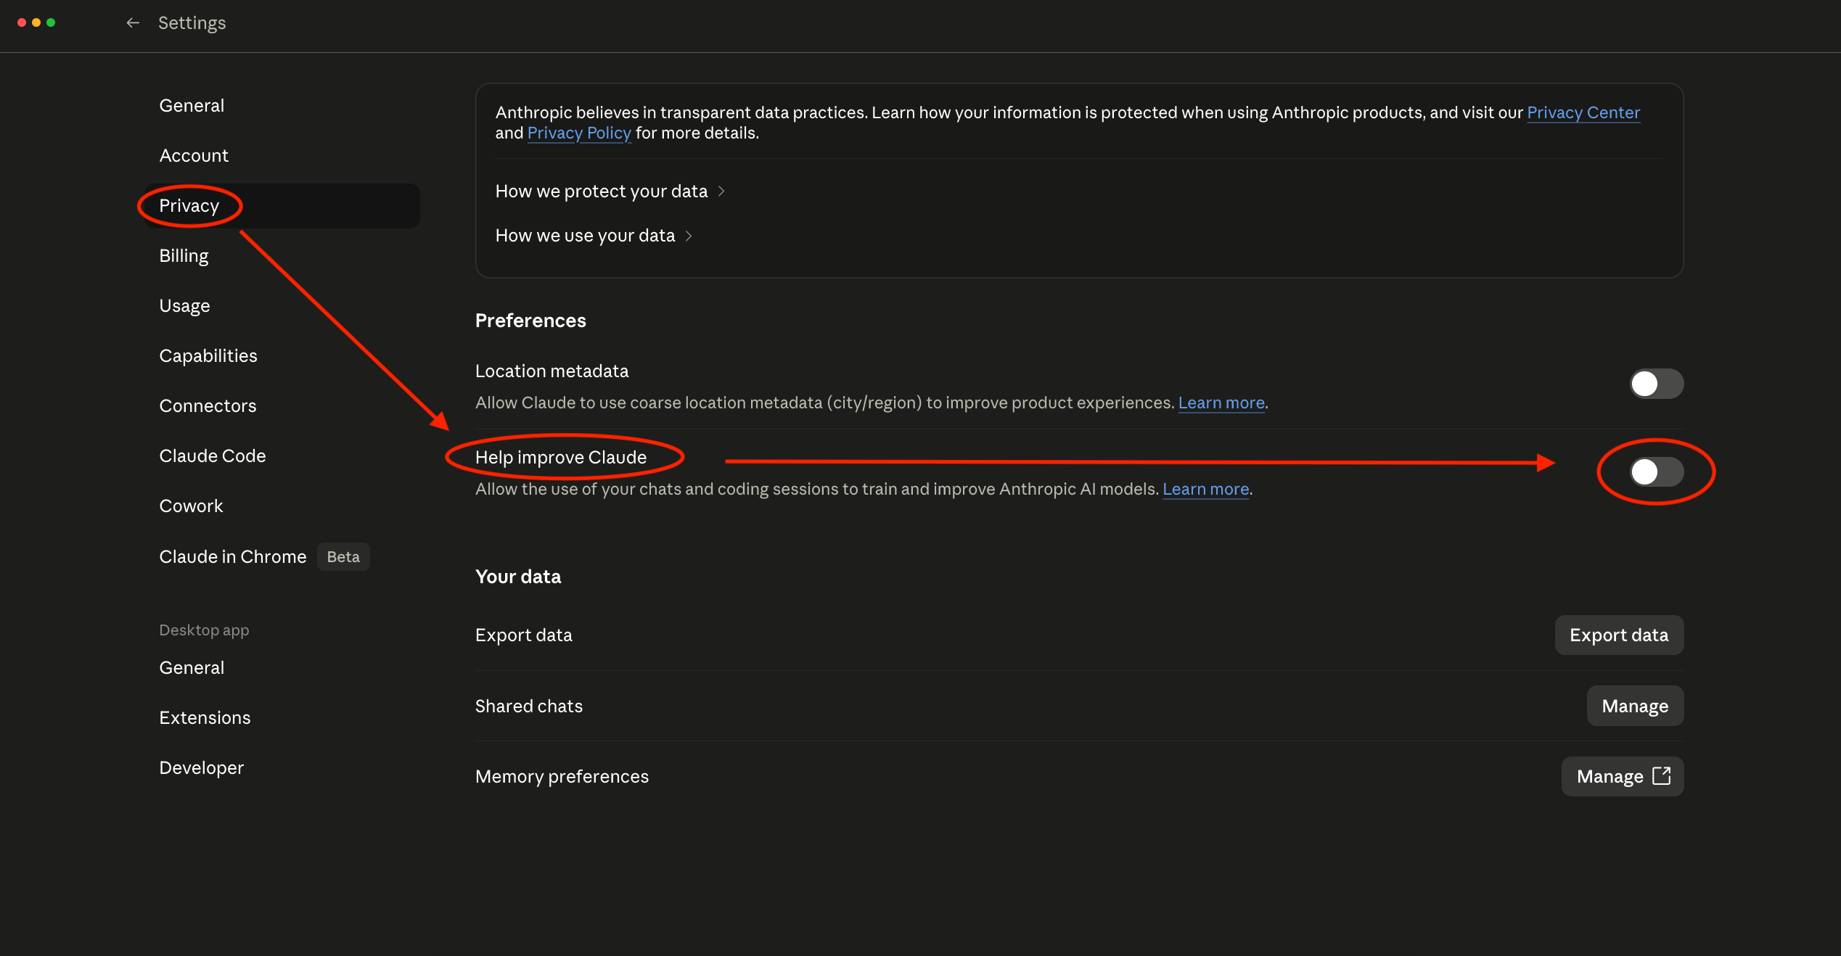This screenshot has height=956, width=1841.
Task: Open the Privacy Policy link
Action: [x=579, y=133]
